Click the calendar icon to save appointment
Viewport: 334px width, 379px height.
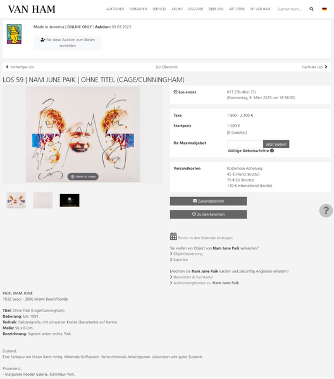tap(173, 236)
